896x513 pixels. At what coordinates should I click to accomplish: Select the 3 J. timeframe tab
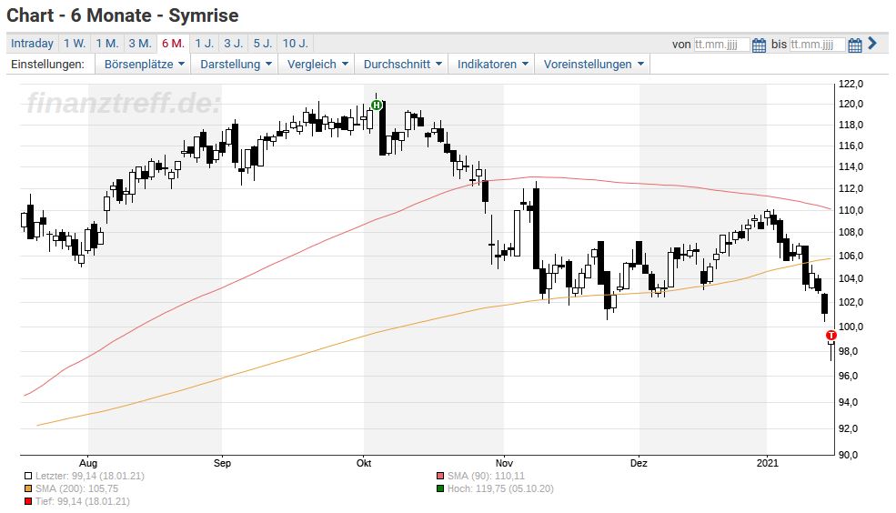pyautogui.click(x=233, y=44)
